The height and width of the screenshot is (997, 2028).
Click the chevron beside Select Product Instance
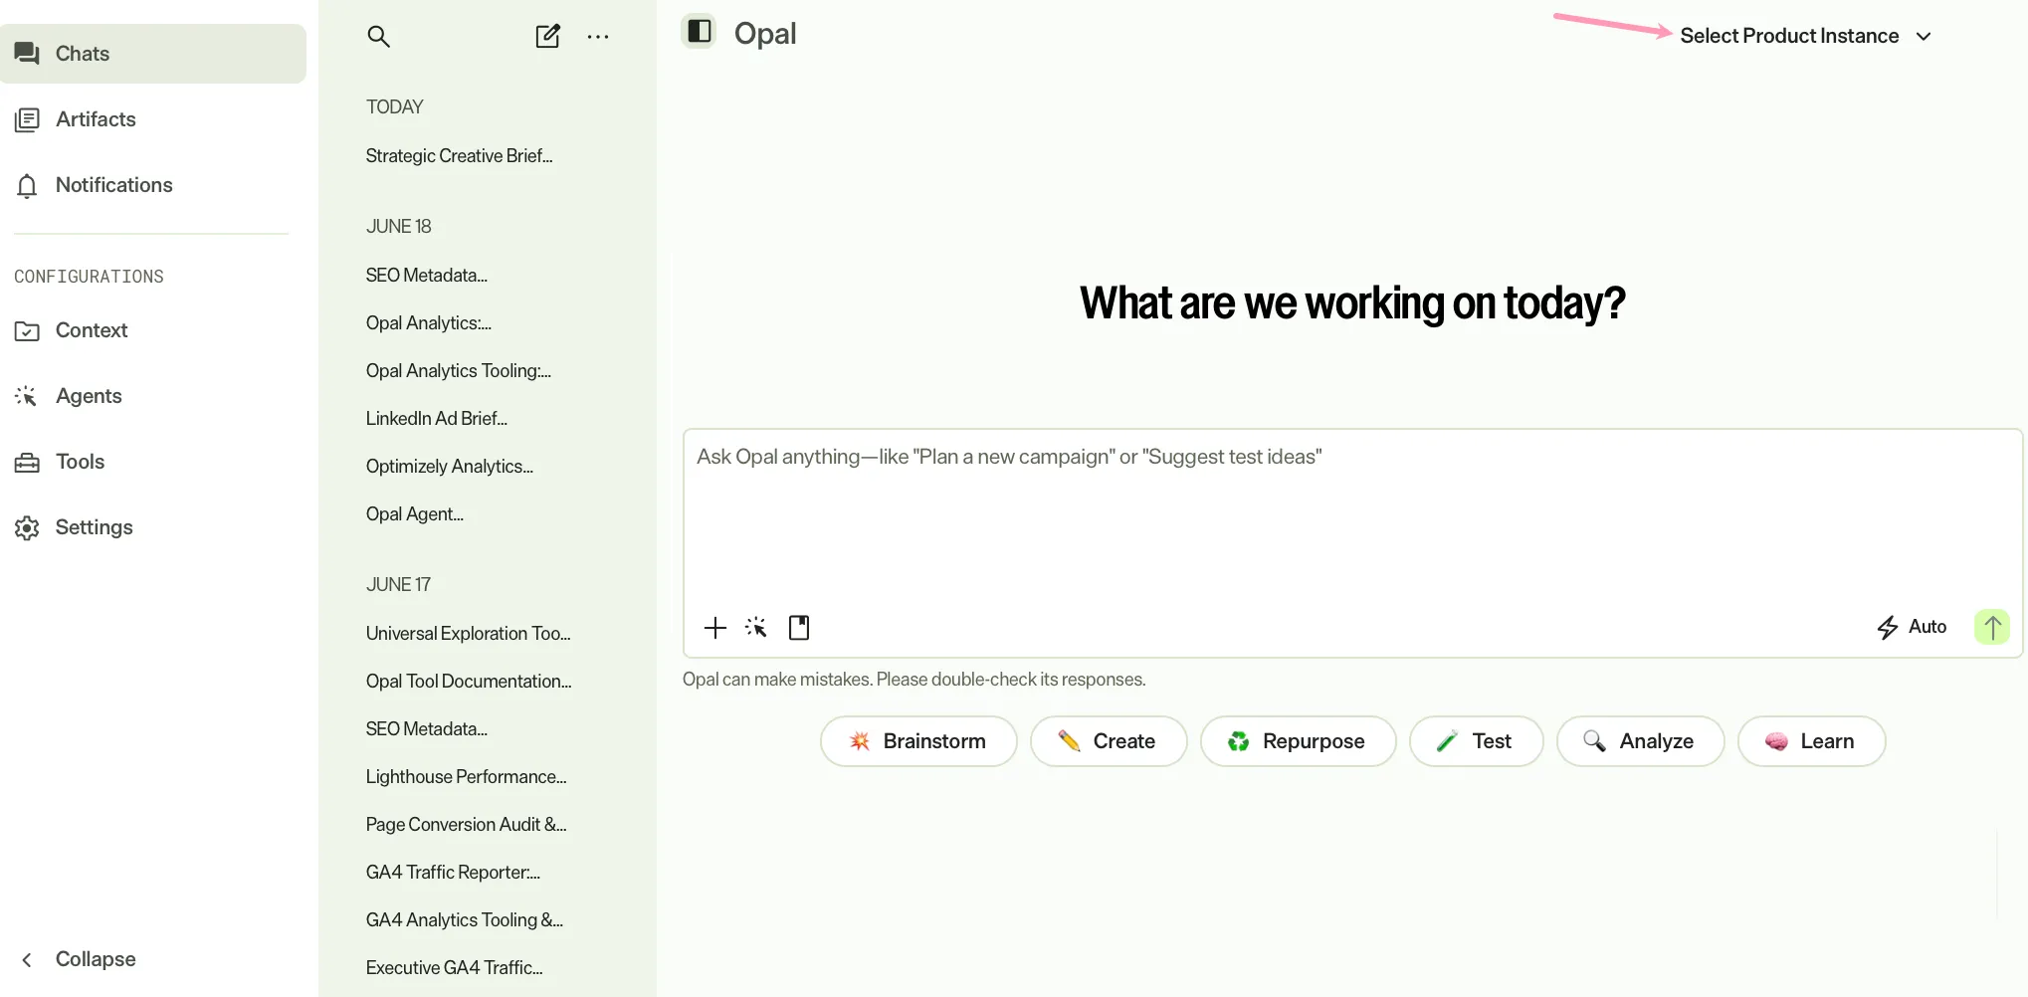click(1924, 37)
